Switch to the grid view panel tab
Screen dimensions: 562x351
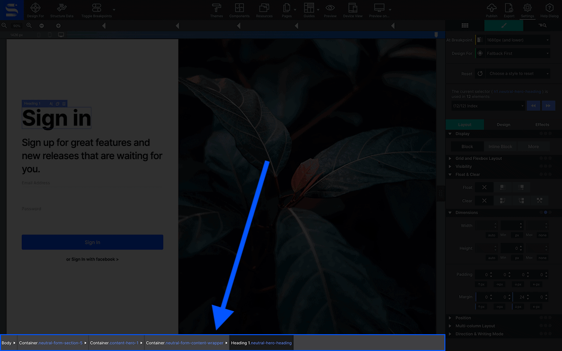[465, 26]
